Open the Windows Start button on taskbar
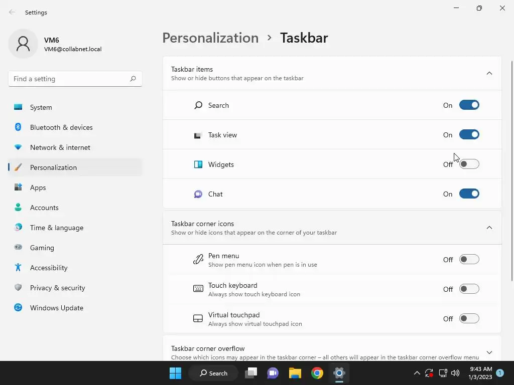Viewport: 514px width, 385px height. click(x=175, y=373)
